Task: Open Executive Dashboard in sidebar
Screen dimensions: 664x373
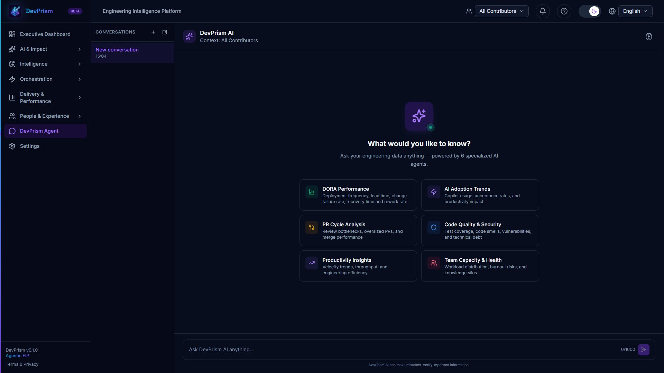Action: pyautogui.click(x=45, y=34)
